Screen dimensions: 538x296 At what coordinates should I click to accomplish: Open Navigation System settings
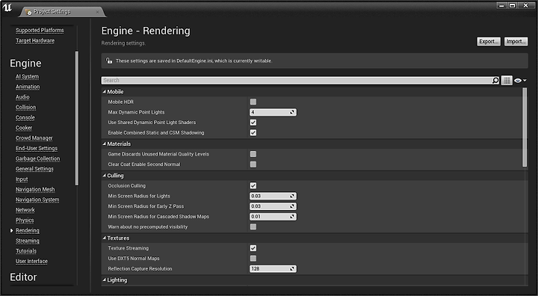click(x=37, y=200)
